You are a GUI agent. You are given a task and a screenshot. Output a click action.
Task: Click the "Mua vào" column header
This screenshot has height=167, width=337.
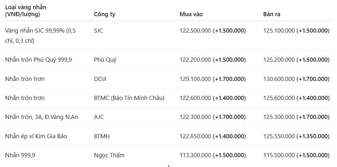[x=191, y=14]
